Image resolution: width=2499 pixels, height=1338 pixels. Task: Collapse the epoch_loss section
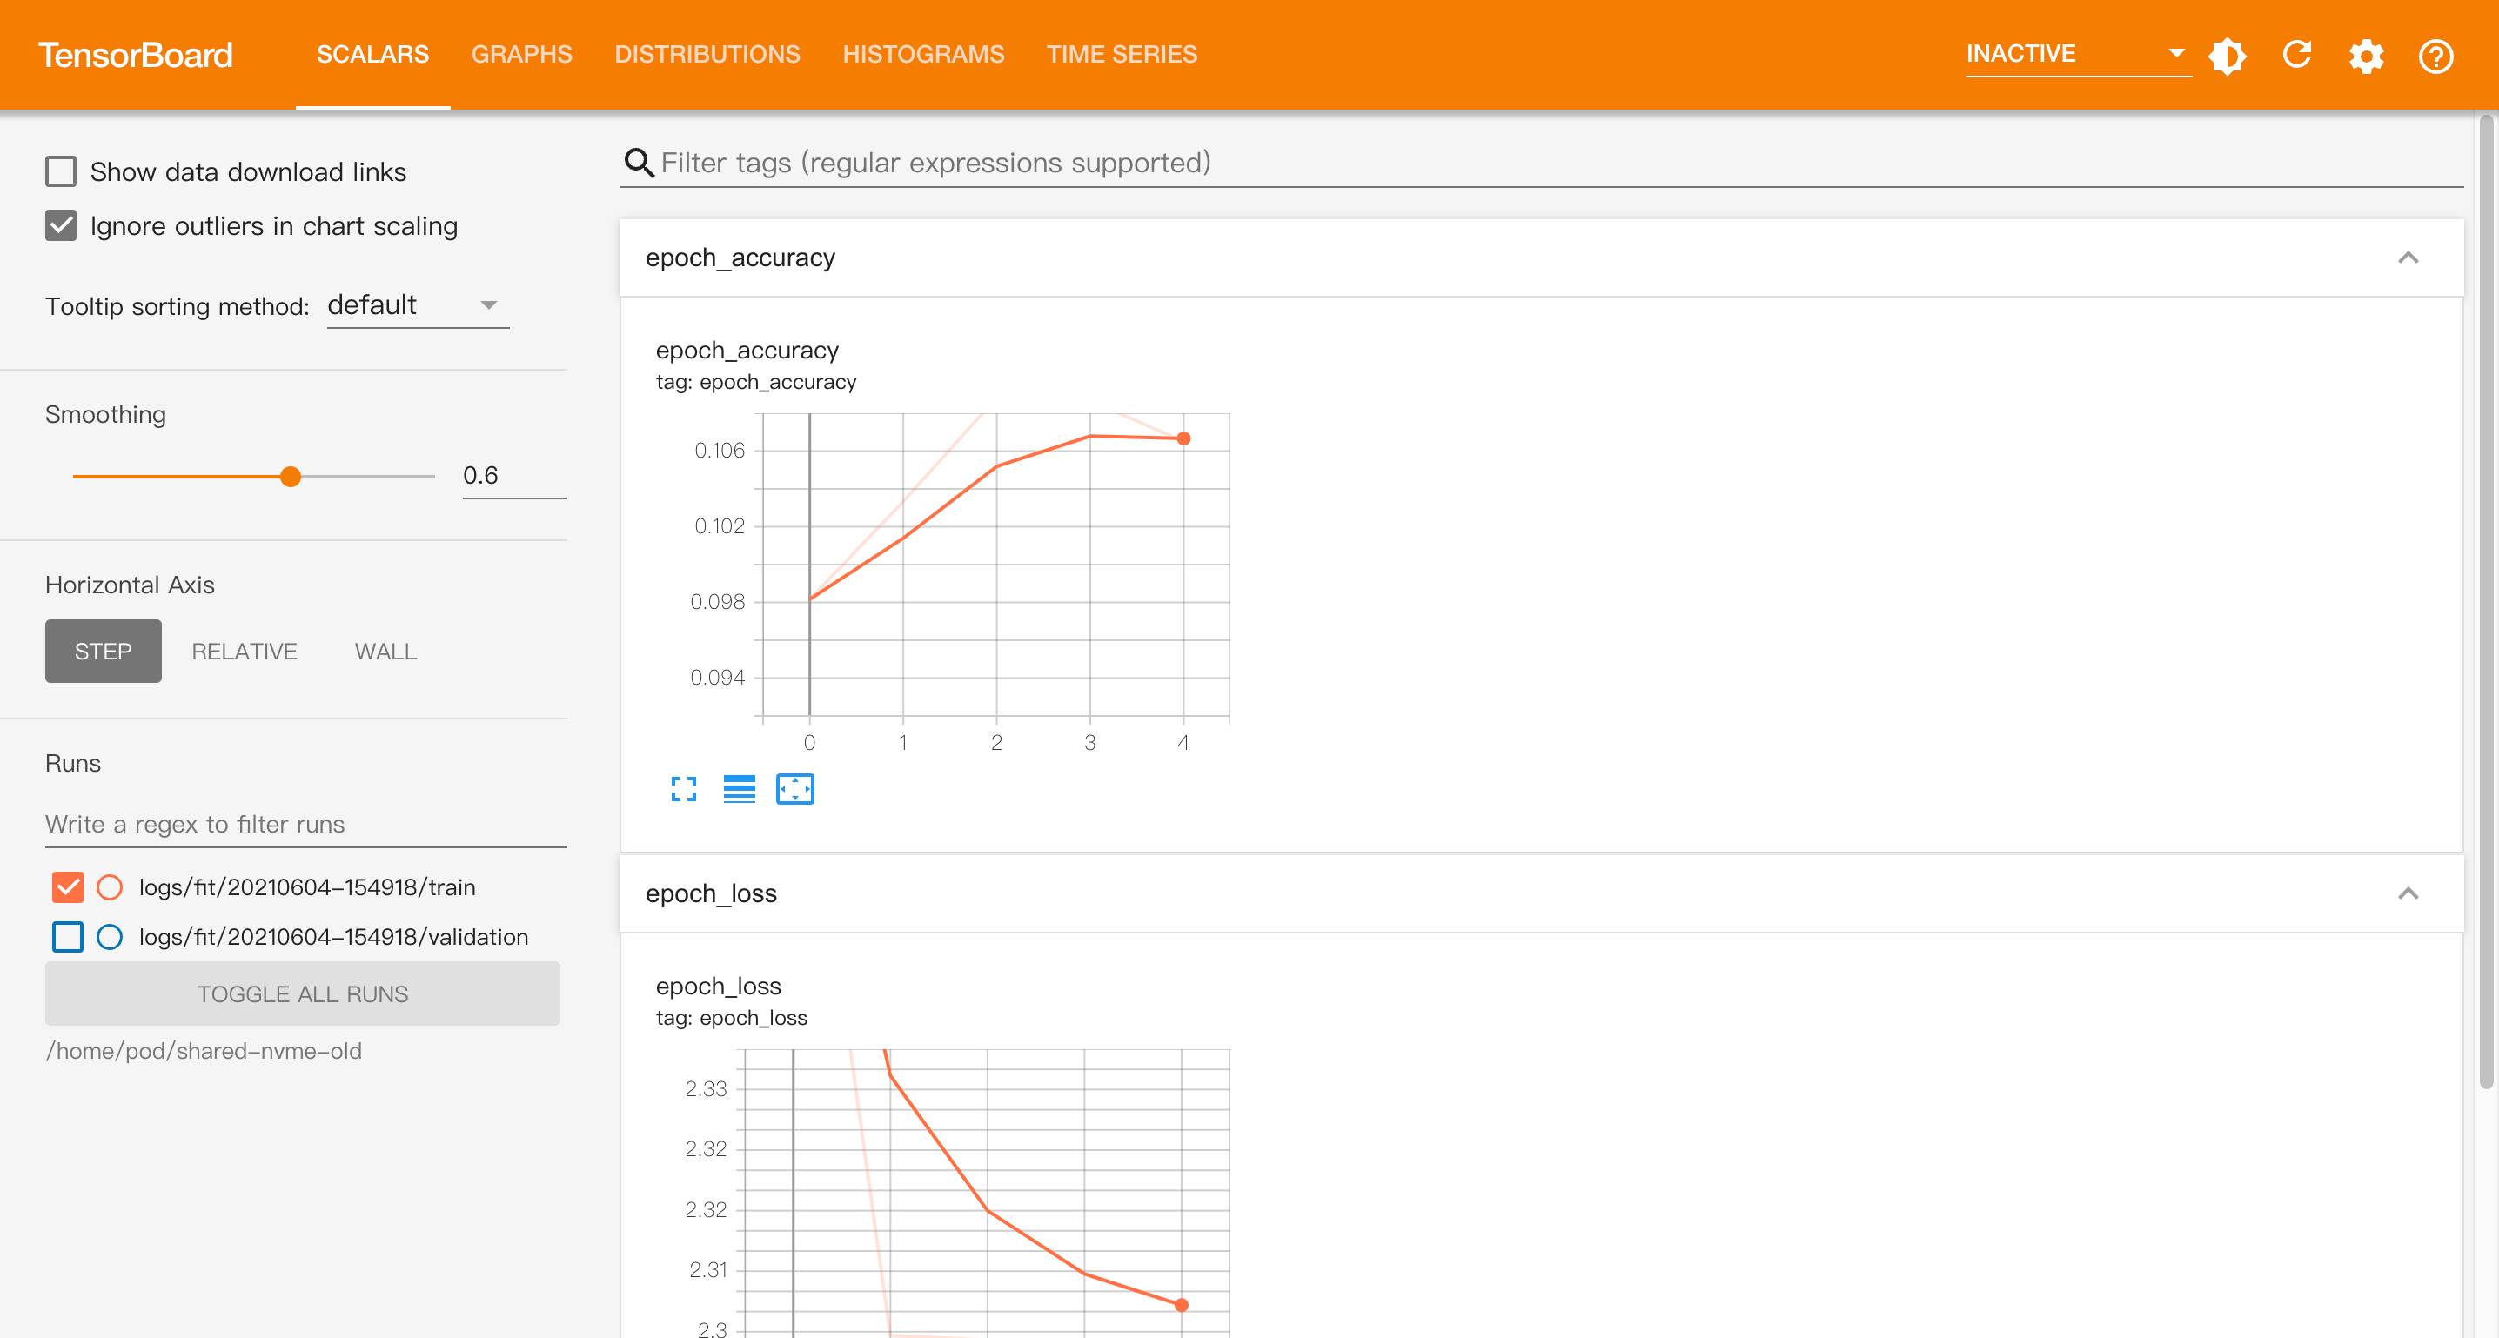click(2408, 893)
